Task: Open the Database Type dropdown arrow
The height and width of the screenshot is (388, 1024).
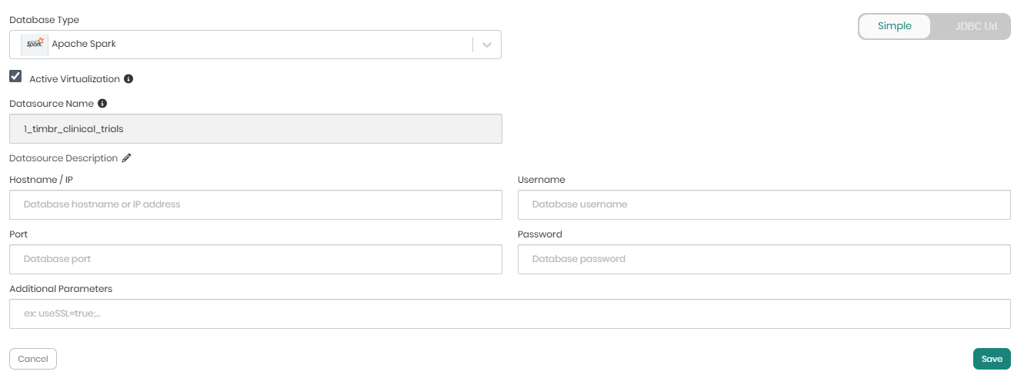Action: pyautogui.click(x=487, y=45)
